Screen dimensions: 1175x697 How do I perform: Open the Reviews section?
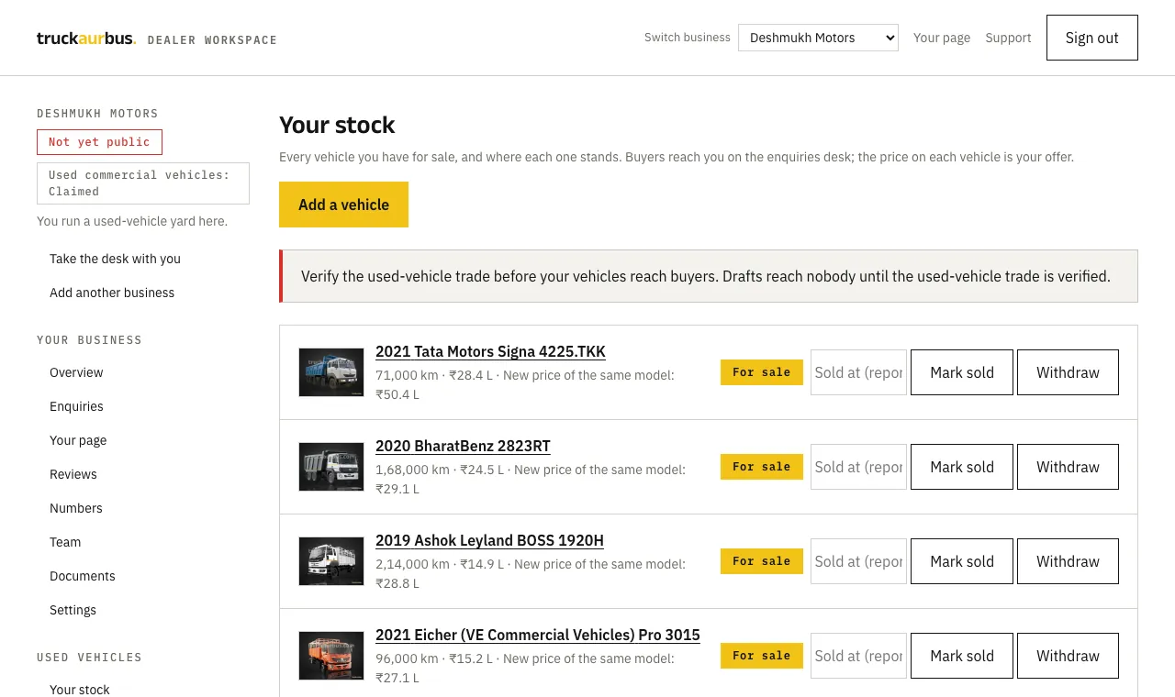(73, 474)
